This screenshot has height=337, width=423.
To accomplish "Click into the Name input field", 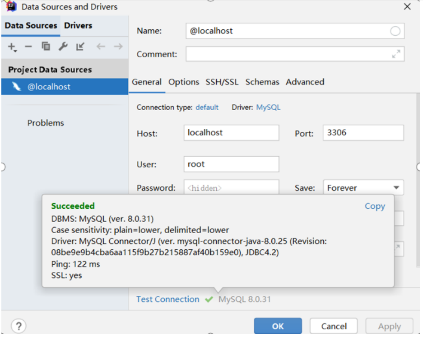I will [295, 31].
